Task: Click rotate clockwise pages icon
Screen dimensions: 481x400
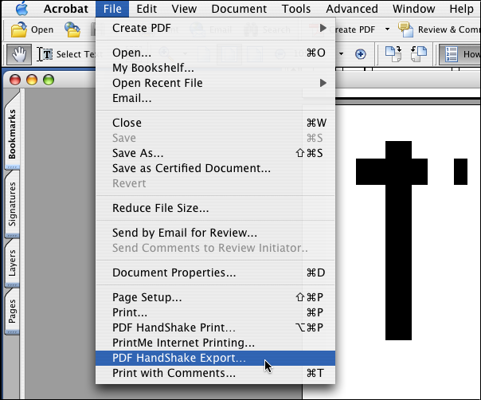Action: click(393, 53)
